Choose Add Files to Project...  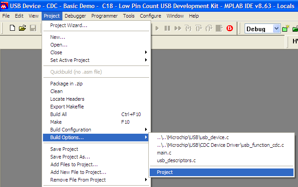tap(96, 164)
